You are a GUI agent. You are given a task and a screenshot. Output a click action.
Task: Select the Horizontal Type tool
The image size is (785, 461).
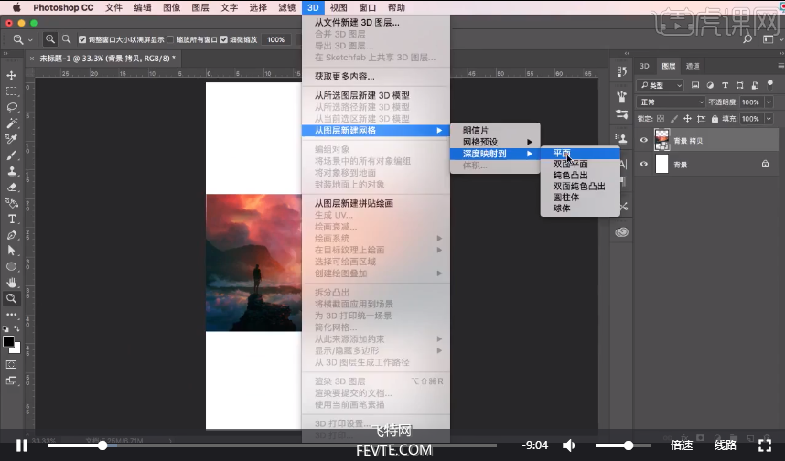12,220
